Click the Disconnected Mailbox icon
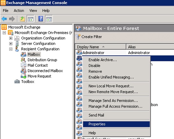 (x=23, y=71)
